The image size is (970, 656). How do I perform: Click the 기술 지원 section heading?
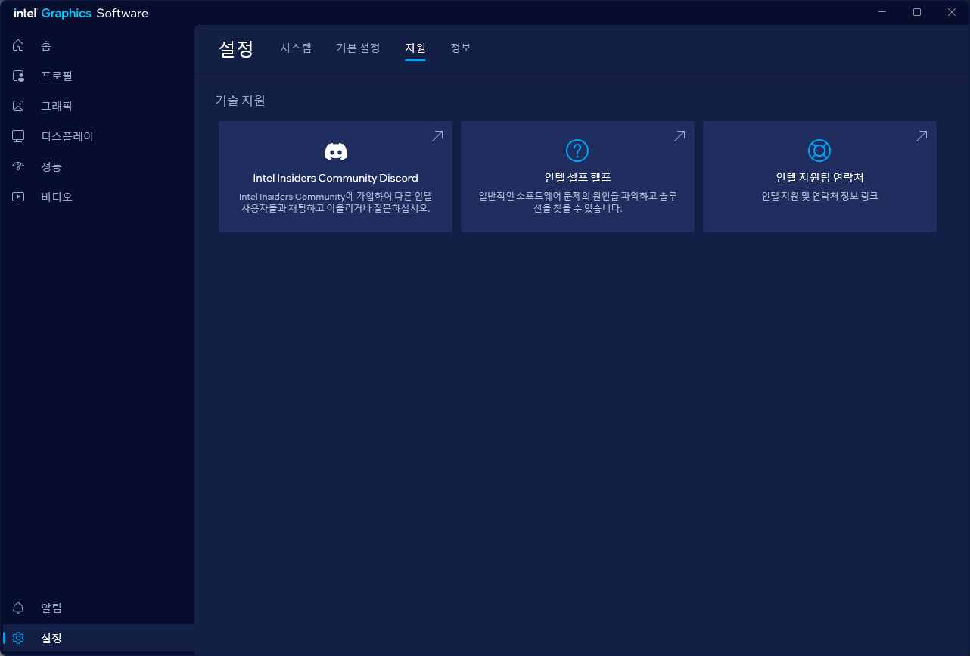241,100
